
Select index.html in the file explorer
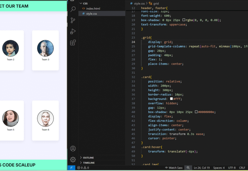[x=93, y=9]
